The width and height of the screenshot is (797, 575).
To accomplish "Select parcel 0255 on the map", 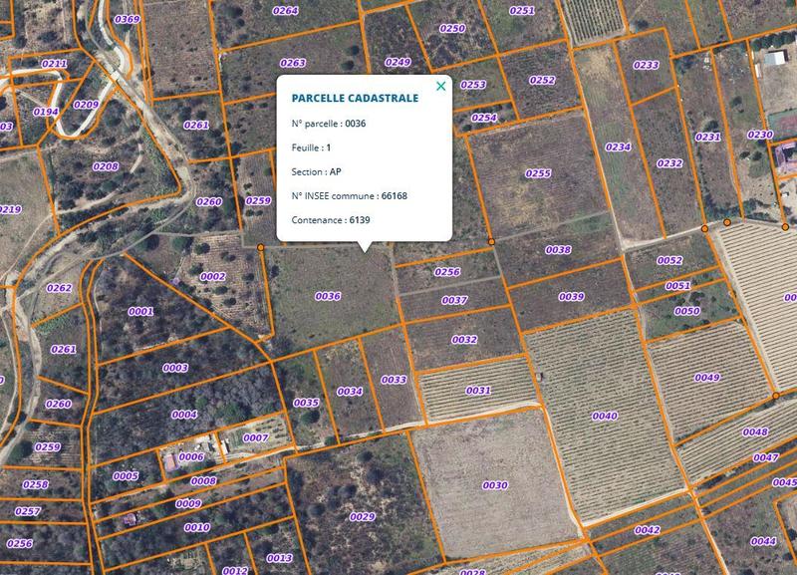I will click(x=536, y=172).
